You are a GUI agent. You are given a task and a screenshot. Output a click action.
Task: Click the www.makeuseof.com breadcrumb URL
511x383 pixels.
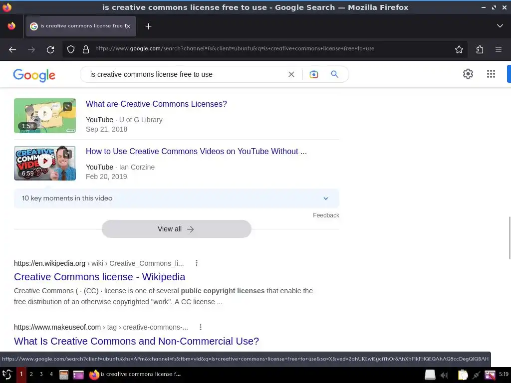[x=101, y=327]
